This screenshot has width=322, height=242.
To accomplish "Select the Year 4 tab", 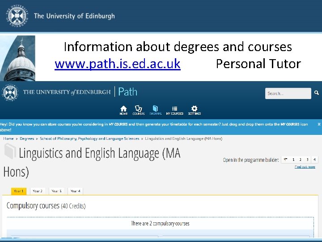I will (x=76, y=191).
